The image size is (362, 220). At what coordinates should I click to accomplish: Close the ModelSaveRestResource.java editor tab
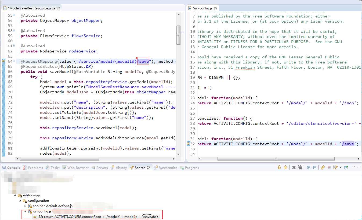(58, 8)
